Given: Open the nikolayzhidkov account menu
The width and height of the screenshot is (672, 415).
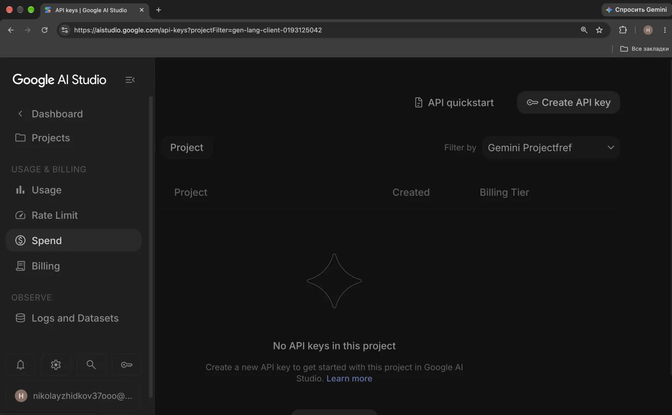Looking at the screenshot, I should point(73,396).
